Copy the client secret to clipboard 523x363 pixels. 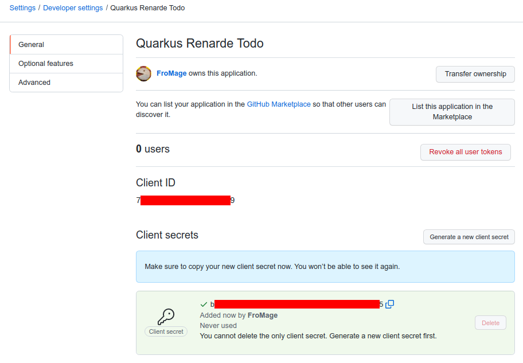[x=390, y=304]
